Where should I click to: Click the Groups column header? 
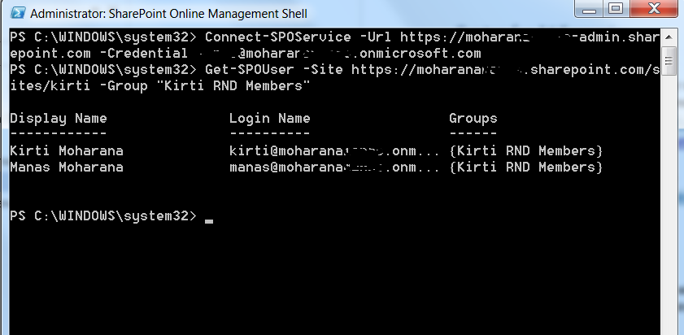(x=473, y=119)
